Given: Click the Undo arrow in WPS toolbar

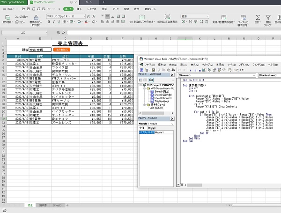Looking at the screenshot, I should coord(49,9).
